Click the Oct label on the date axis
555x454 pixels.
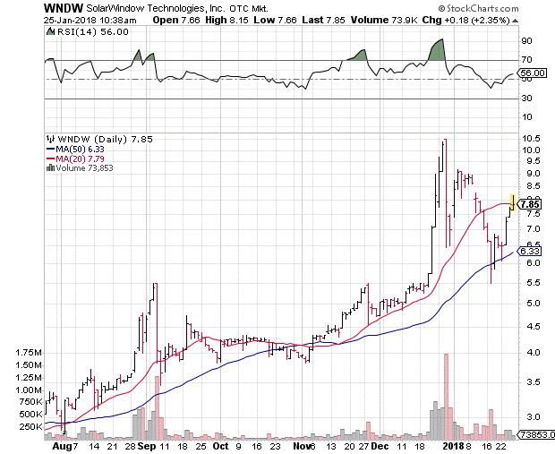221,446
